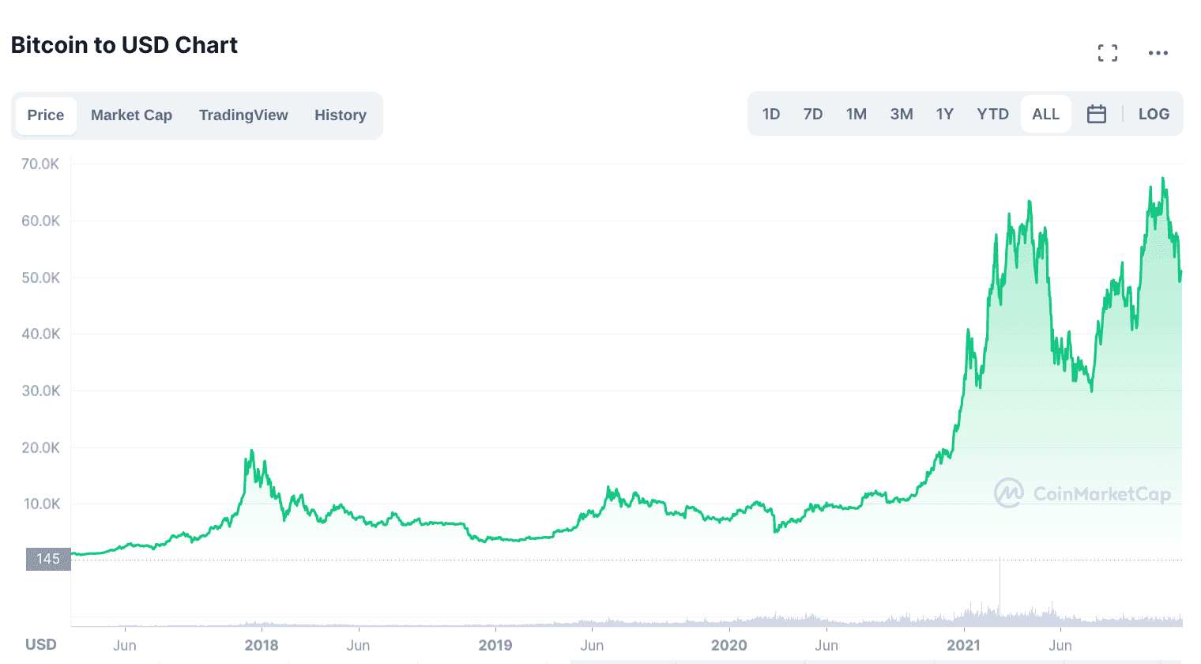Select the 1D time range
This screenshot has height=664, width=1201.
pos(771,114)
